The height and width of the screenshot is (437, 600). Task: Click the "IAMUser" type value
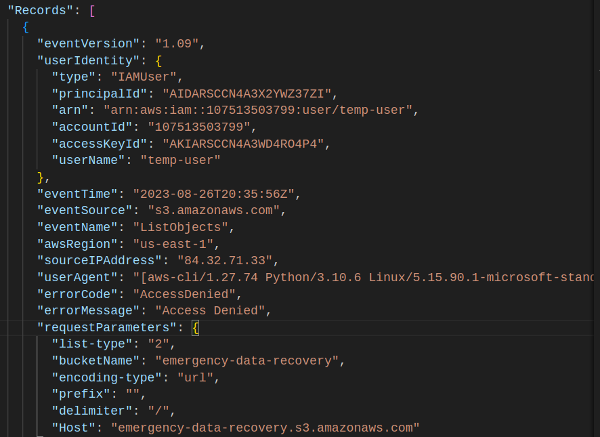pos(146,77)
